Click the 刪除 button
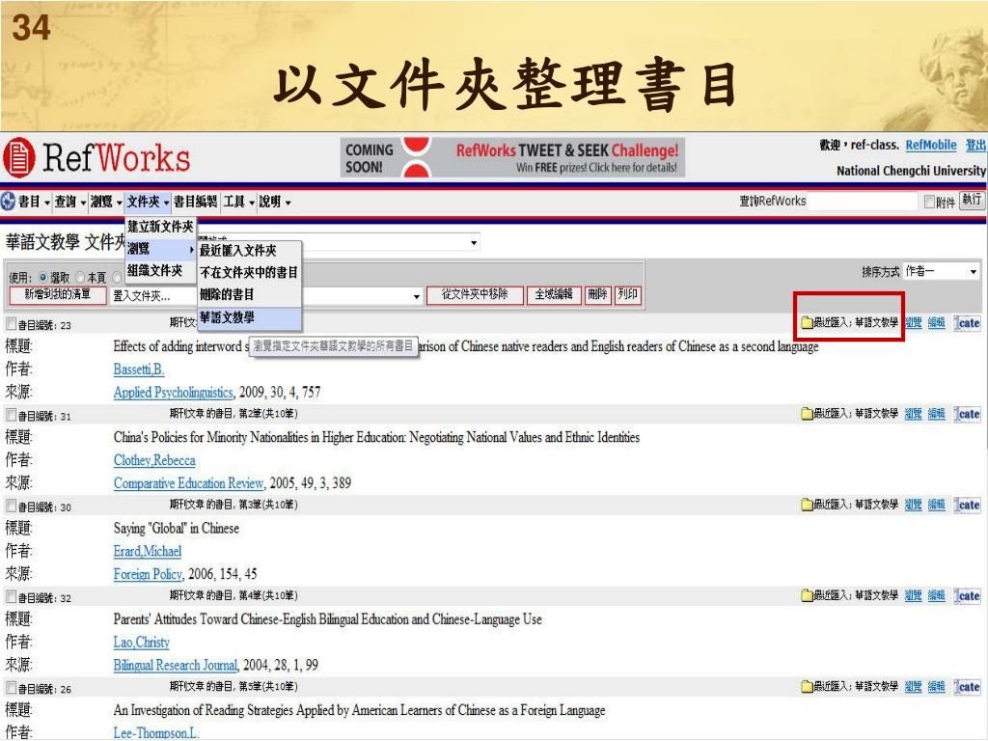988x741 pixels. pos(597,295)
